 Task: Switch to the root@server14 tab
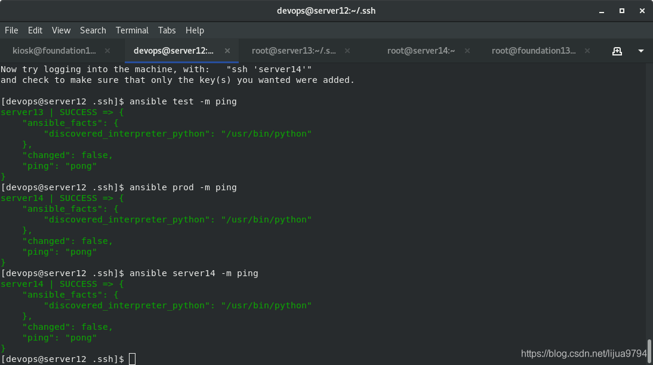[x=421, y=51]
